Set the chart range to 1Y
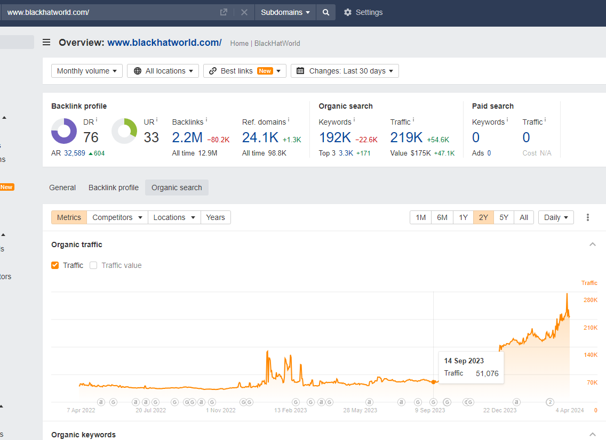Screen dimensions: 606x440 point(464,217)
